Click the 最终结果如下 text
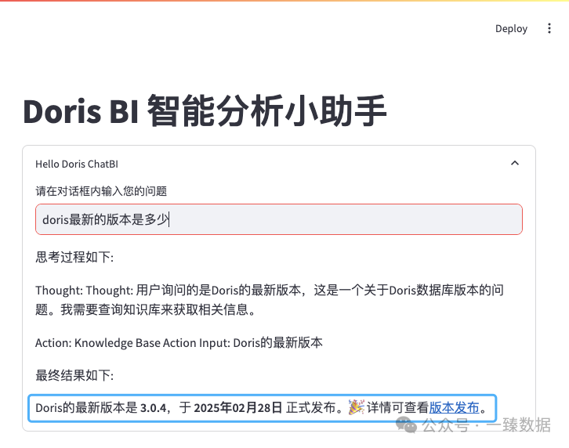The width and height of the screenshot is (569, 448). tap(74, 375)
